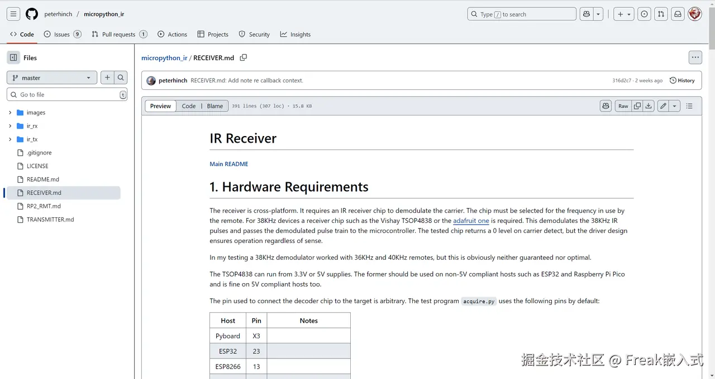Image resolution: width=715 pixels, height=379 pixels.
Task: Click the ESP32 table cell
Action: 228,351
